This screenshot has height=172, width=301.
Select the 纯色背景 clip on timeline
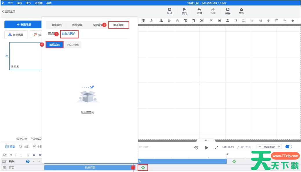click(x=90, y=168)
